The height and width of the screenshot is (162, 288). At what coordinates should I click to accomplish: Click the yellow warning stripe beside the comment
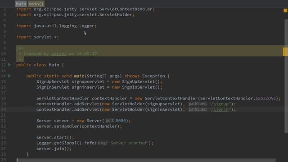[285, 52]
